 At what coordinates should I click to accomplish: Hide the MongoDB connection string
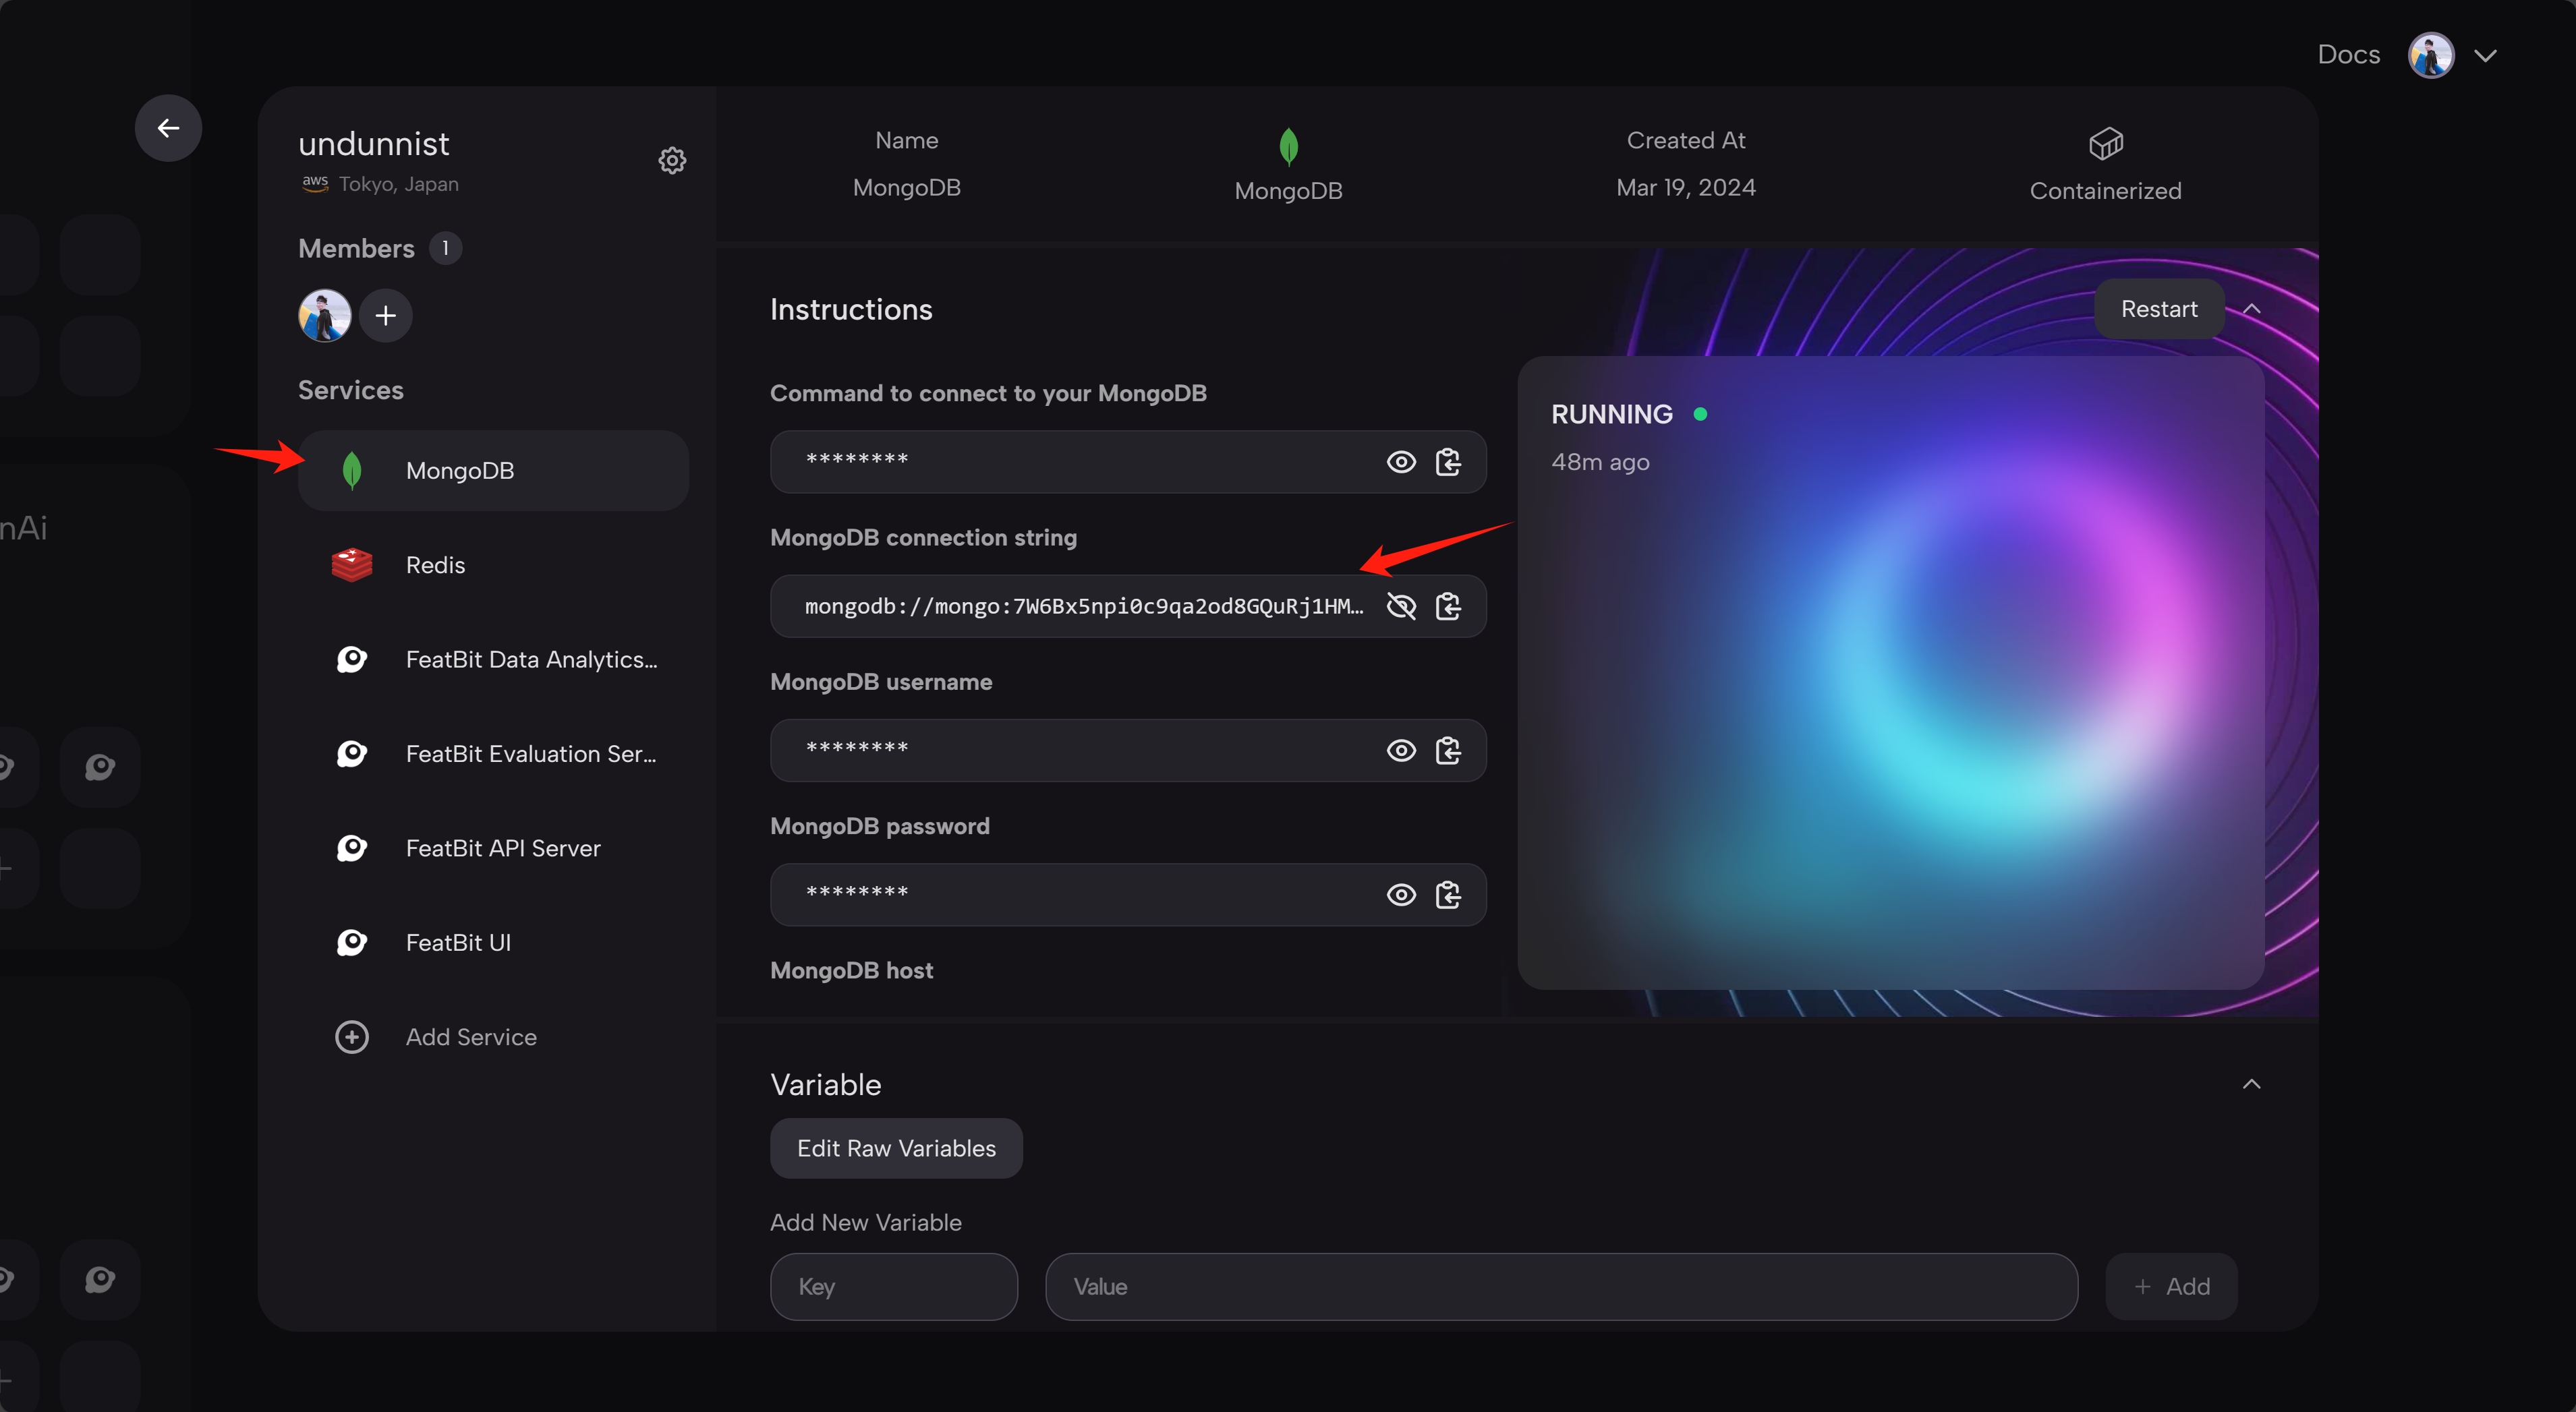click(1401, 606)
